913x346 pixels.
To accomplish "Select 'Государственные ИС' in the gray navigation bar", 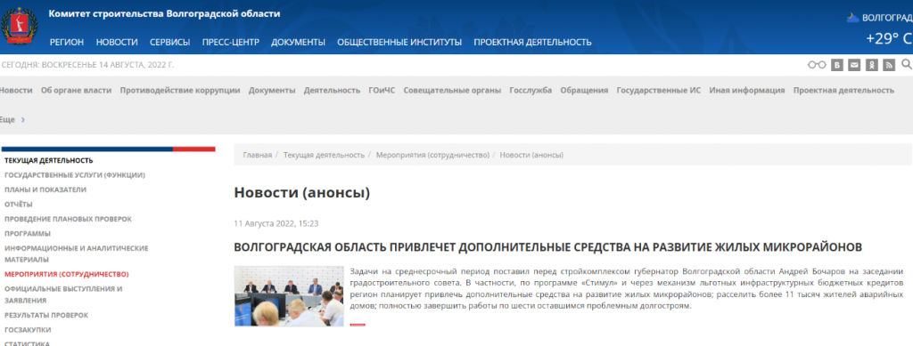I will click(x=659, y=90).
